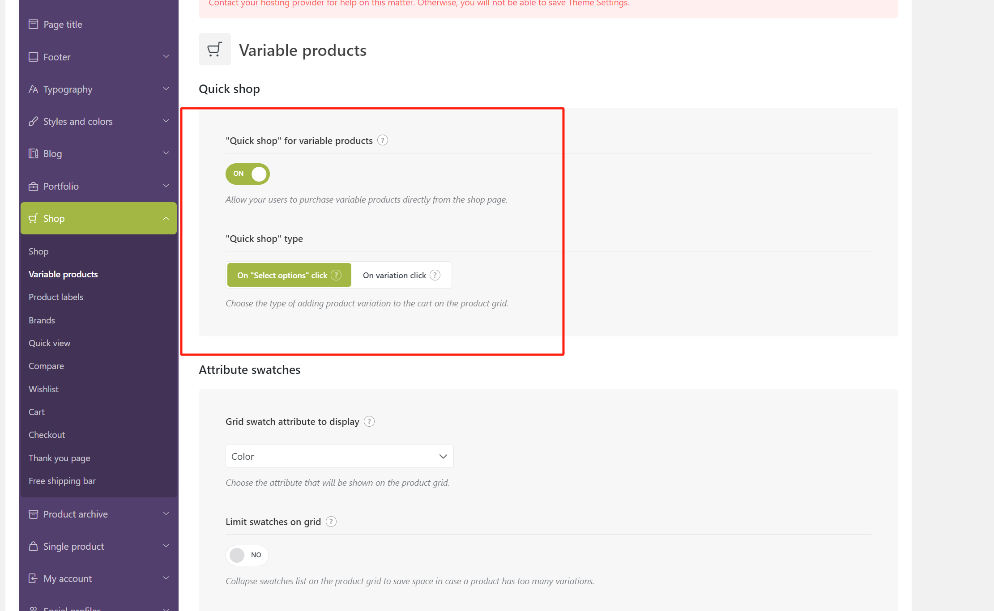
Task: Turn off the Quick shop ON toggle
Action: point(247,174)
